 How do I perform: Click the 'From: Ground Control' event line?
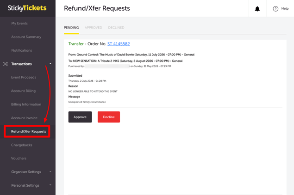point(131,55)
